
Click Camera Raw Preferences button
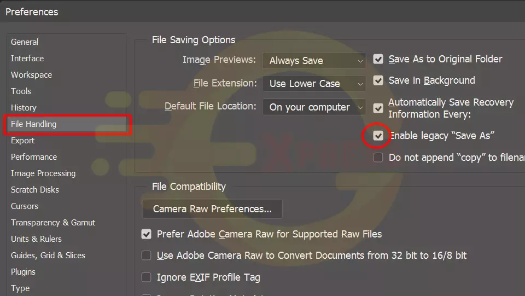[x=212, y=209]
